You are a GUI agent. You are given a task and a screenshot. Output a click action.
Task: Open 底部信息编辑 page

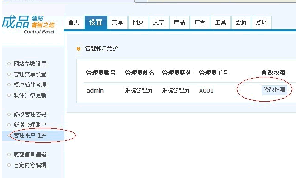click(x=30, y=155)
